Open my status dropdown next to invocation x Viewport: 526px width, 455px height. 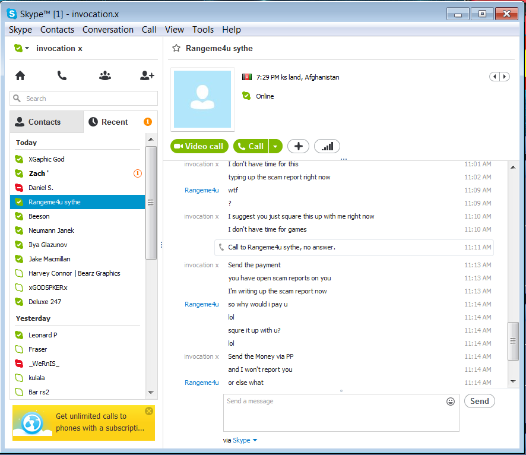click(27, 48)
